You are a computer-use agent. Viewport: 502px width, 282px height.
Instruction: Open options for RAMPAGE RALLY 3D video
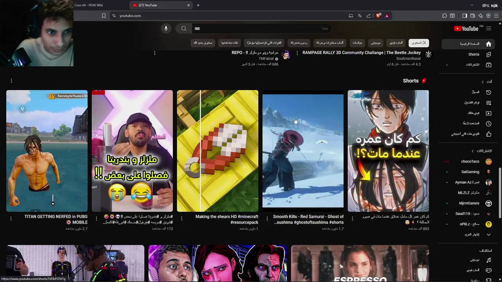click(297, 53)
